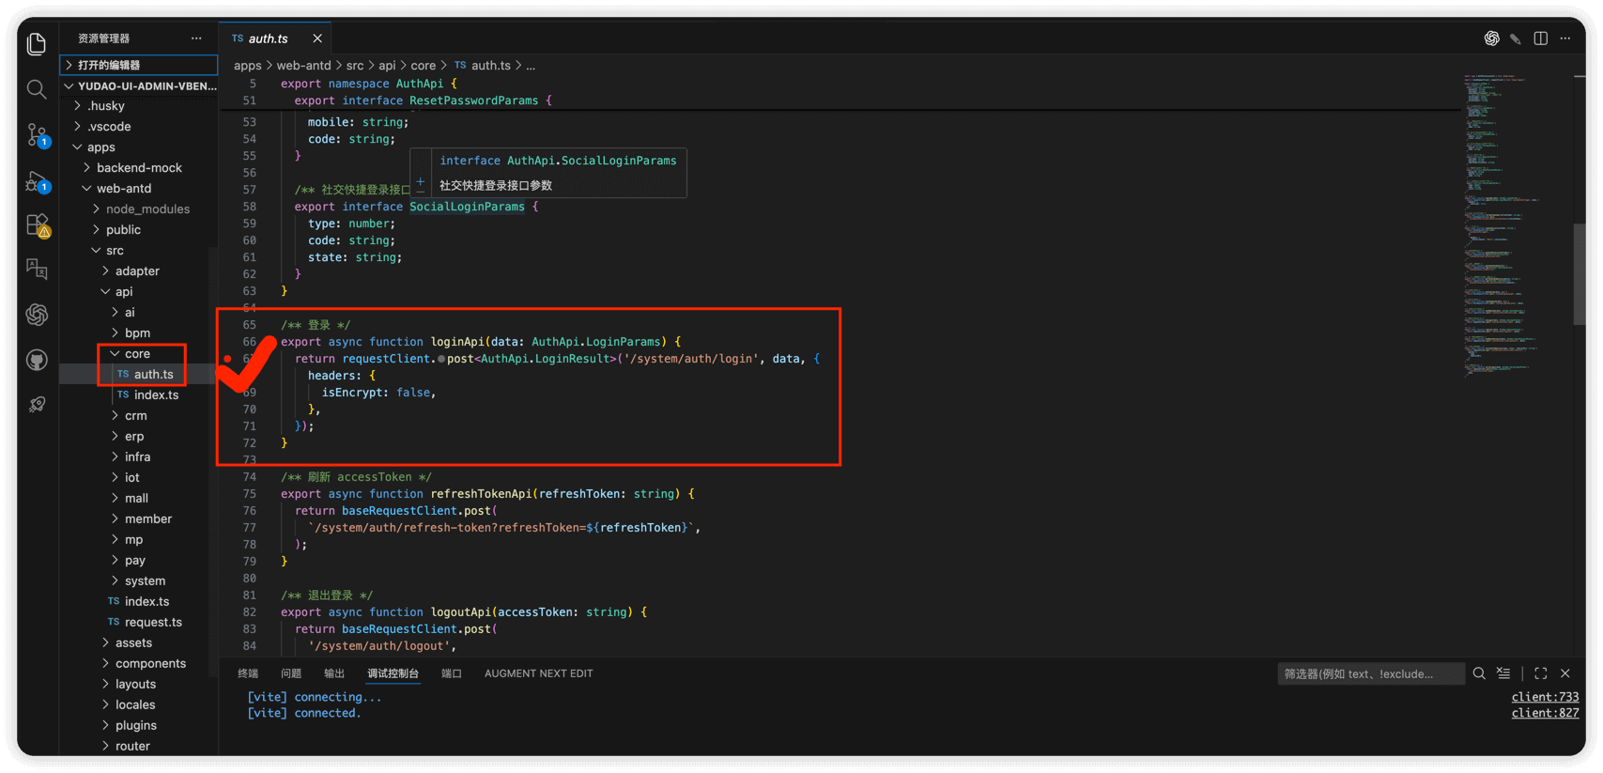Open the client:733 source link

click(1544, 697)
